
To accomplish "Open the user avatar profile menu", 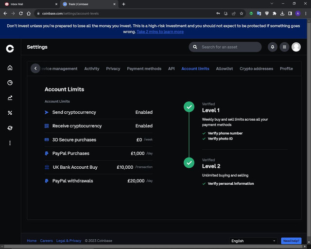I will [296, 47].
